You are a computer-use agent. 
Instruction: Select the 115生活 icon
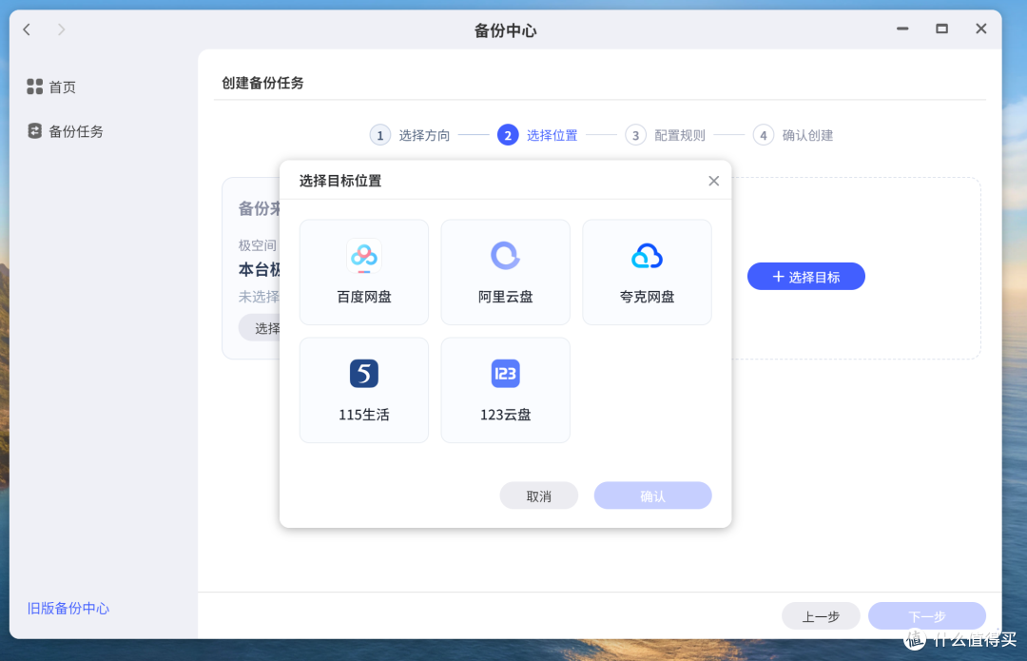364,374
